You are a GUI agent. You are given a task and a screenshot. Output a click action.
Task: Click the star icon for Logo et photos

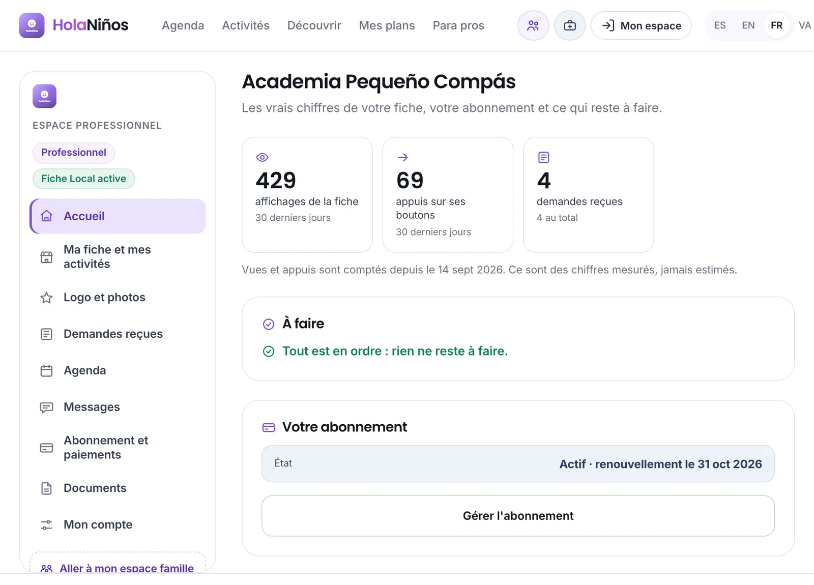coord(46,298)
